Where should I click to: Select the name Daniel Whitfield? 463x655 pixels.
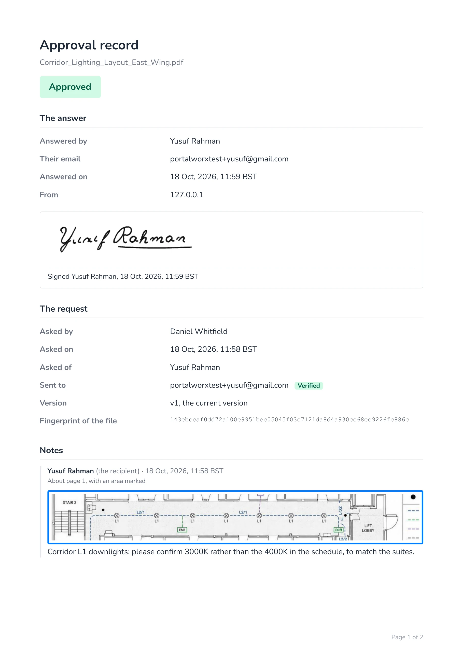click(x=199, y=331)
